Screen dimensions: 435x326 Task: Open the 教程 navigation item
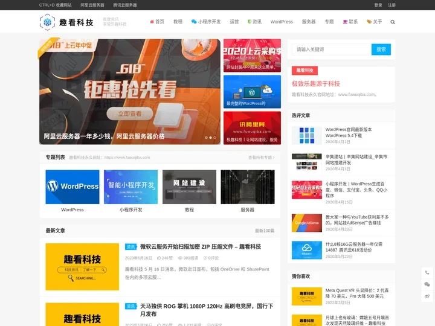[x=178, y=22]
